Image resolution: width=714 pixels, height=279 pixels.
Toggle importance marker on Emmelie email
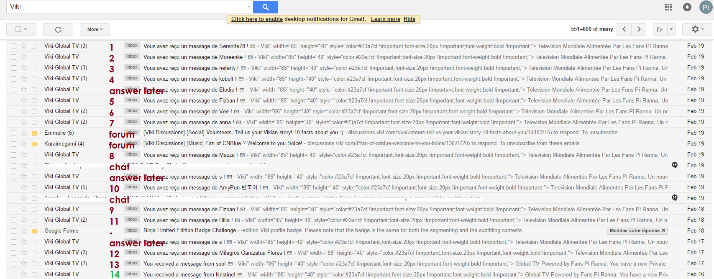35,133
